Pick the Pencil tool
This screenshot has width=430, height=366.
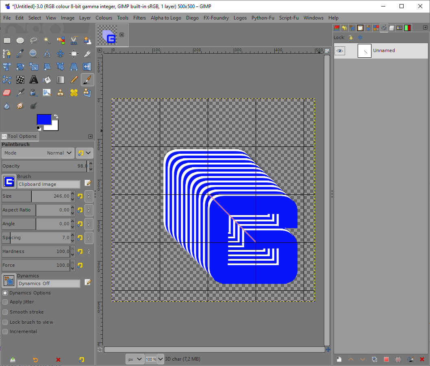74,79
